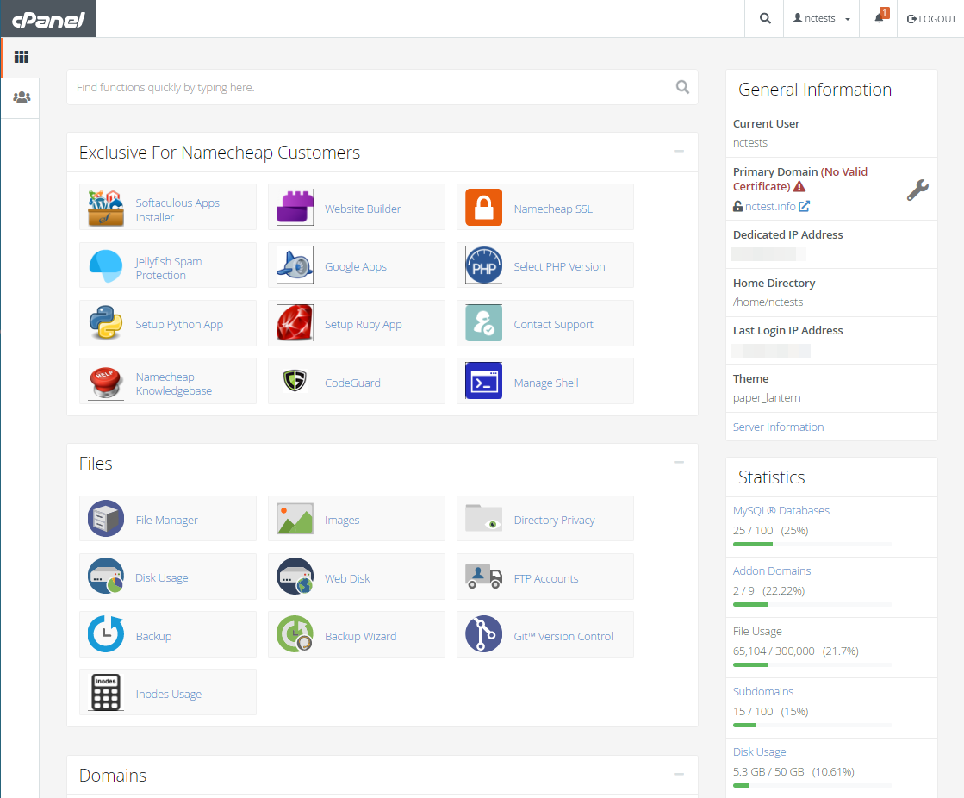Click the paper_lantern theme value
This screenshot has width=964, height=798.
point(766,398)
